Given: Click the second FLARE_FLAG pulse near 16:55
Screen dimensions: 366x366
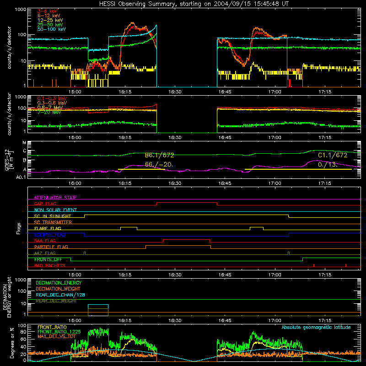Looking at the screenshot, I should click(x=257, y=227).
